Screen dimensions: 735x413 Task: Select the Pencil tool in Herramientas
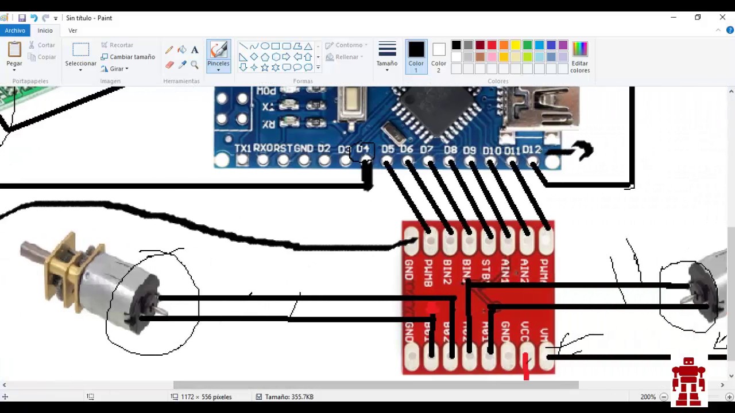pyautogui.click(x=169, y=50)
